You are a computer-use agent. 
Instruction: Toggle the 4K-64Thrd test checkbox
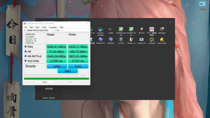click(25, 56)
